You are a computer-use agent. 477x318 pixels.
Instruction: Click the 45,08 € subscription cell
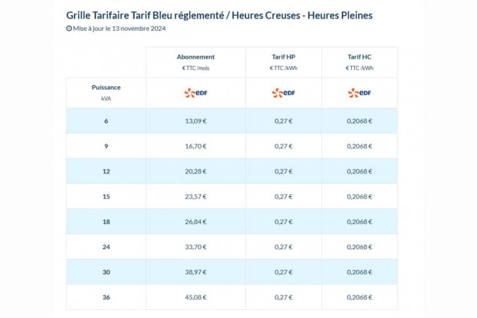[x=195, y=297]
